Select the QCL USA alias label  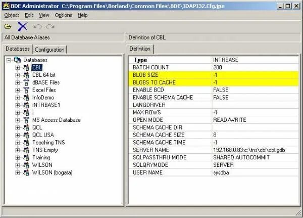point(43,135)
